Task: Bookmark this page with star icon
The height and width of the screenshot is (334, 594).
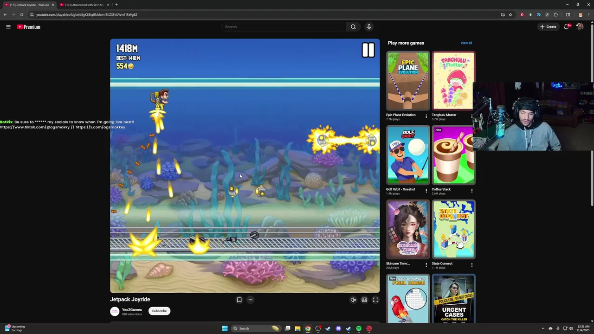Action: (x=510, y=14)
